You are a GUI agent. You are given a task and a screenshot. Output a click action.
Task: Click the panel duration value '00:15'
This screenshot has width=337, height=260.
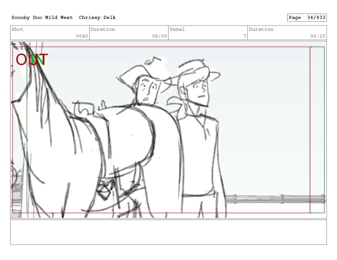(318, 36)
